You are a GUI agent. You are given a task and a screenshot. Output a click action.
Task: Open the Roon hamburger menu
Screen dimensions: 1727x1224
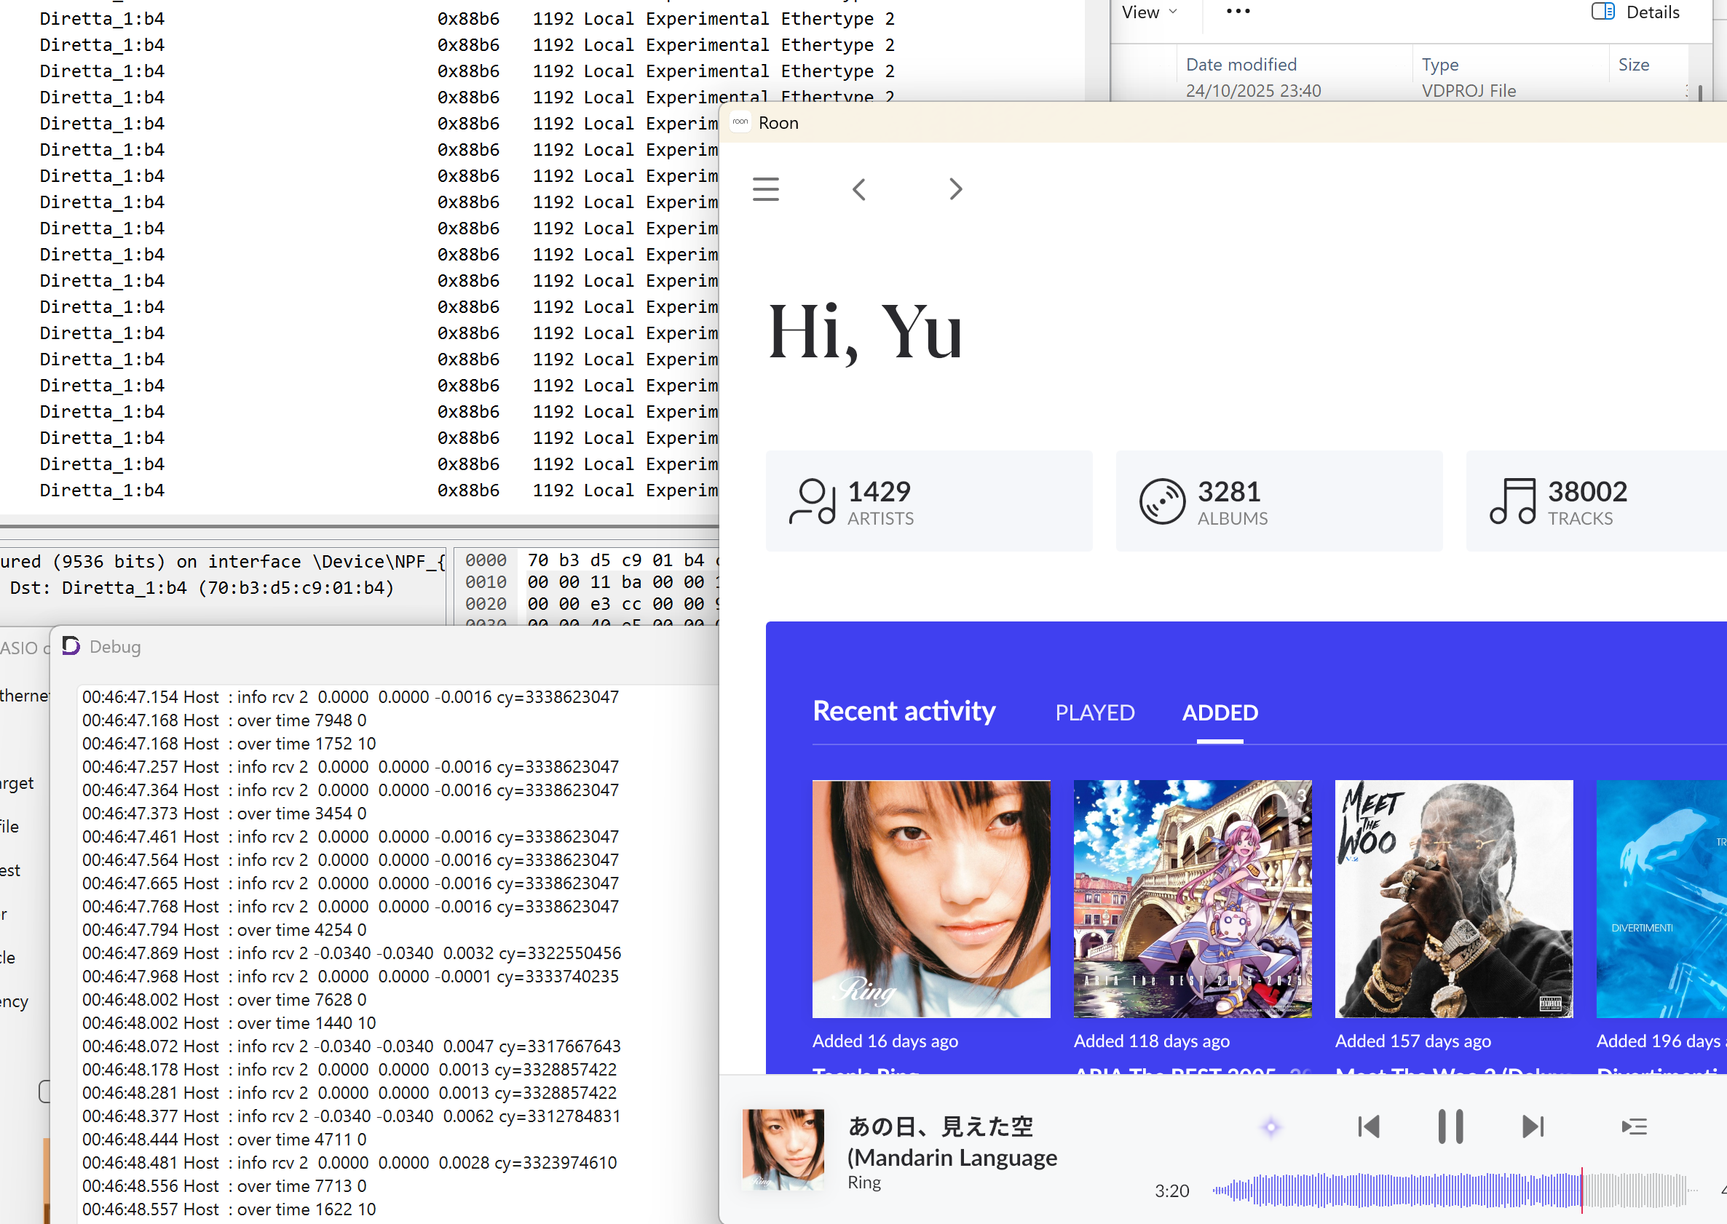(765, 189)
